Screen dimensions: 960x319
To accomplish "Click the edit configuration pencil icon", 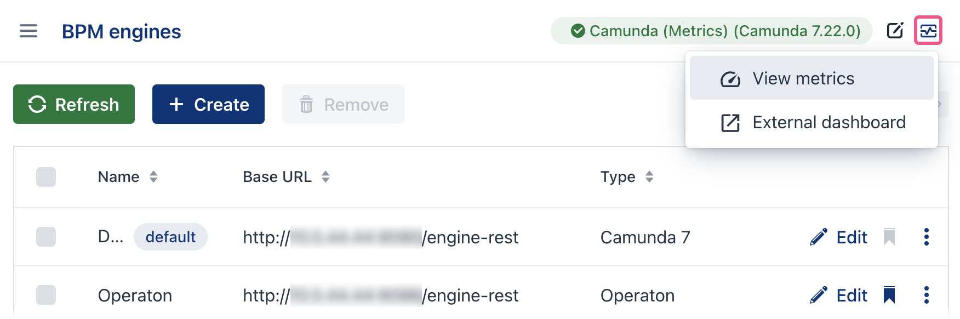I will pos(895,31).
